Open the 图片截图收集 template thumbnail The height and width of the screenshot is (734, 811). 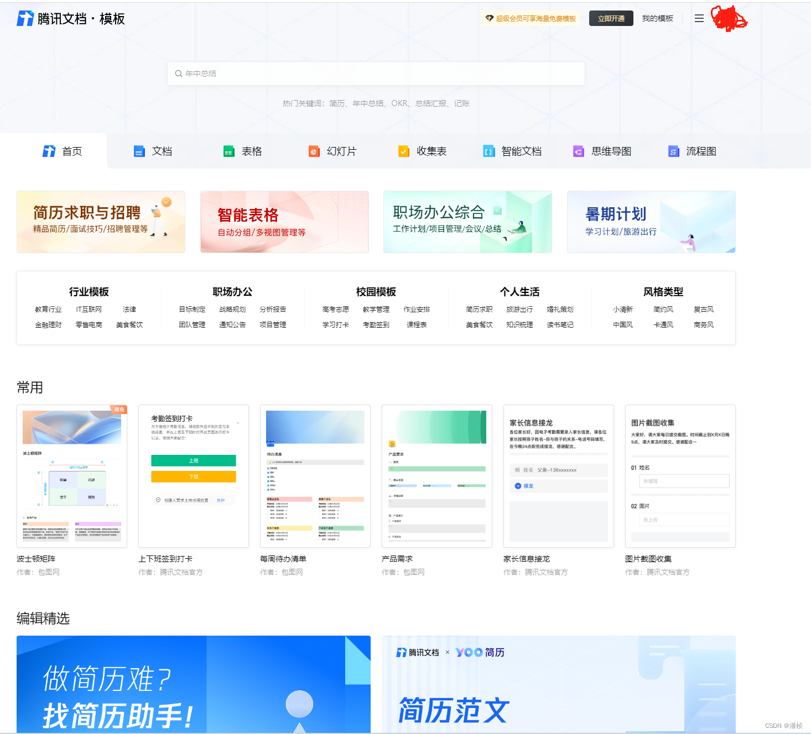click(680, 476)
